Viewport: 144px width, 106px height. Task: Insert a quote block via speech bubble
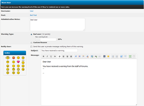tap(125, 56)
